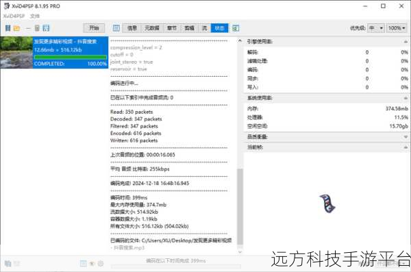Viewport: 411px width, 272px height.
Task: Click the 'Encoded: 616 packets' log line
Action: [136, 133]
